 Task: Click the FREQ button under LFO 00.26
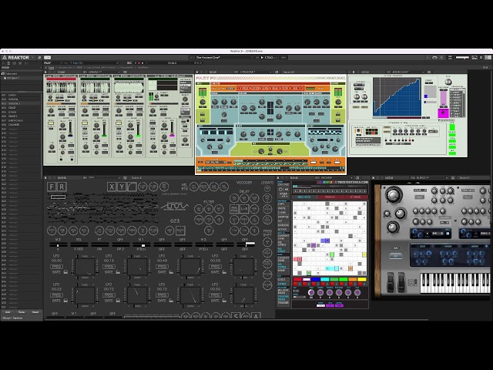click(x=215, y=267)
